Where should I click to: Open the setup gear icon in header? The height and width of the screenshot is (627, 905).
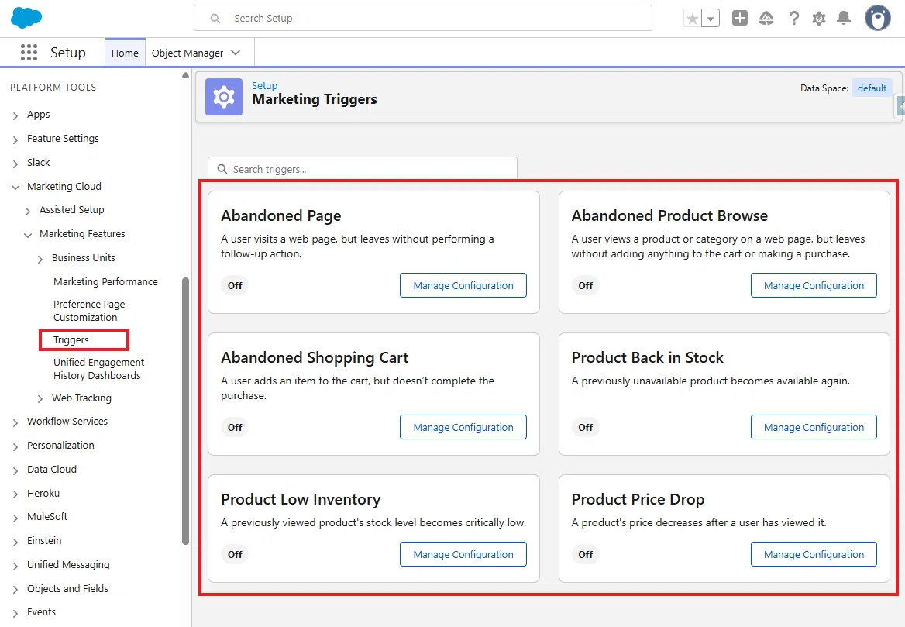pyautogui.click(x=818, y=19)
